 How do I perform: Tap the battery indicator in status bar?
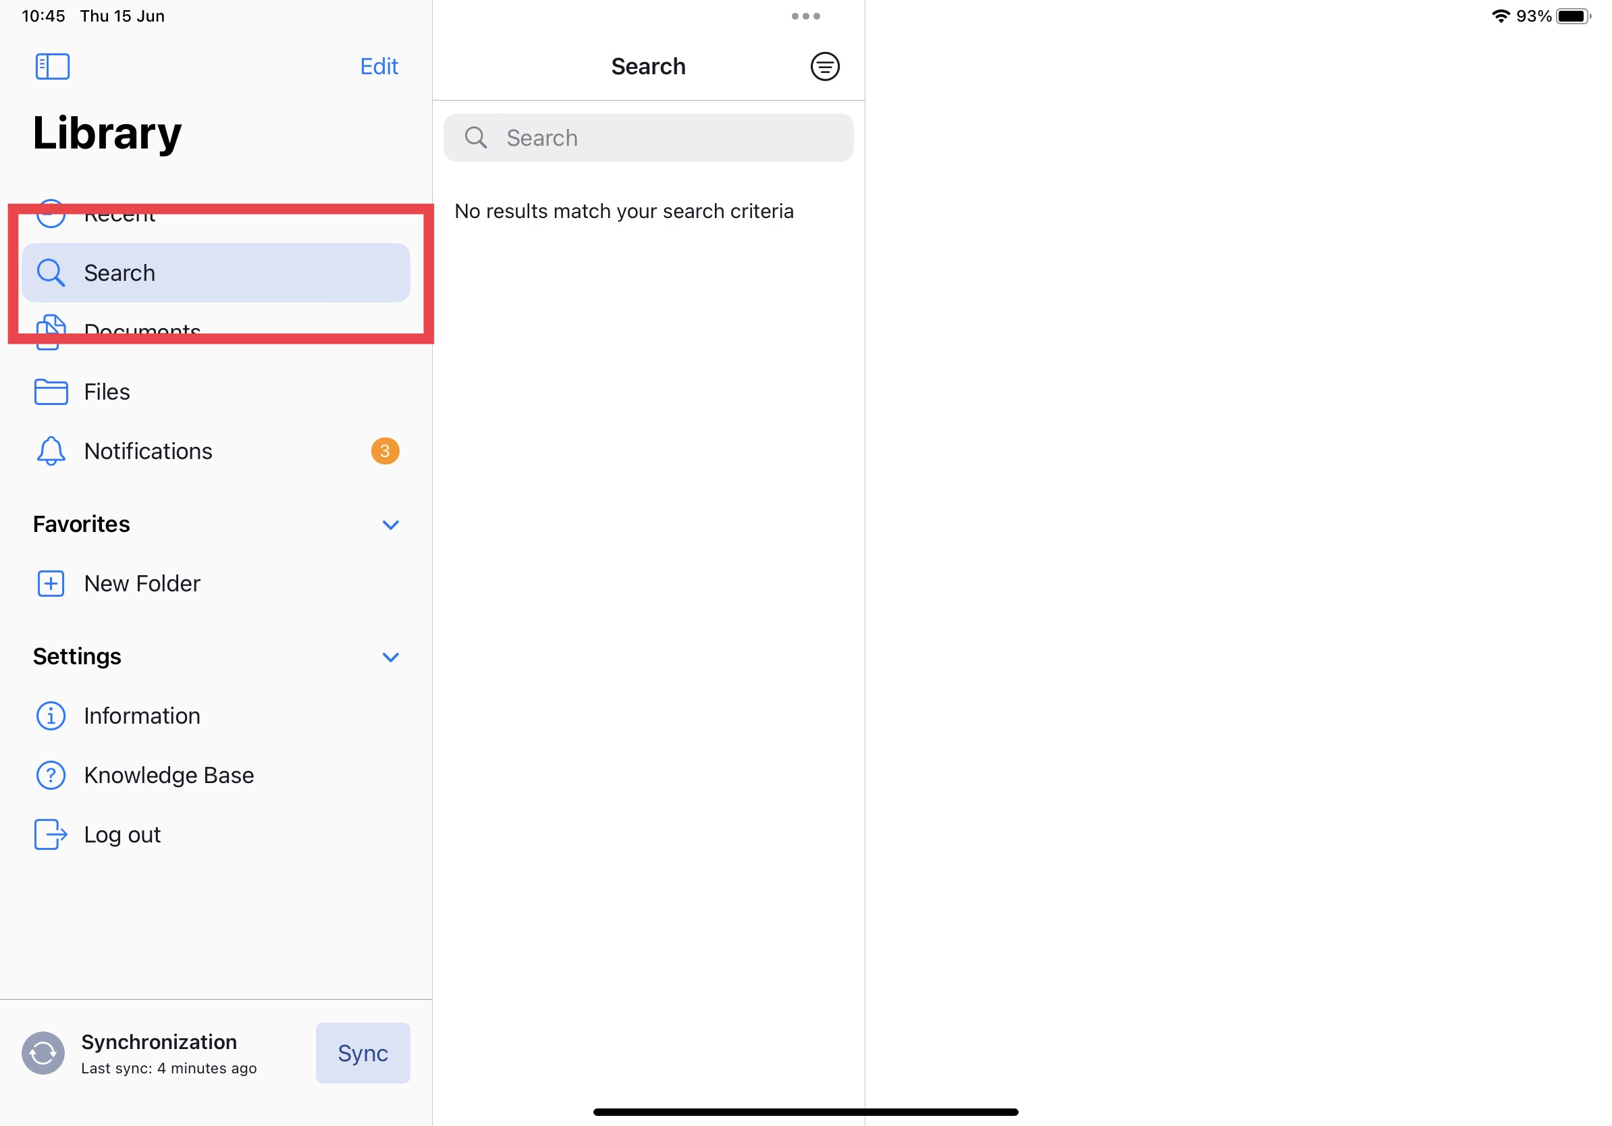coord(1573,16)
